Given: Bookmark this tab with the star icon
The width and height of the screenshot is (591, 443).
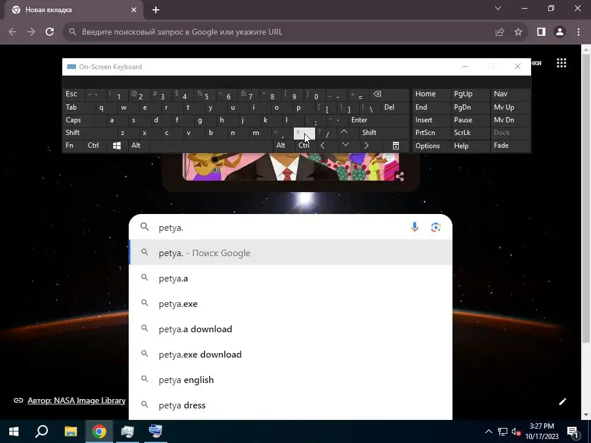Looking at the screenshot, I should pyautogui.click(x=518, y=32).
